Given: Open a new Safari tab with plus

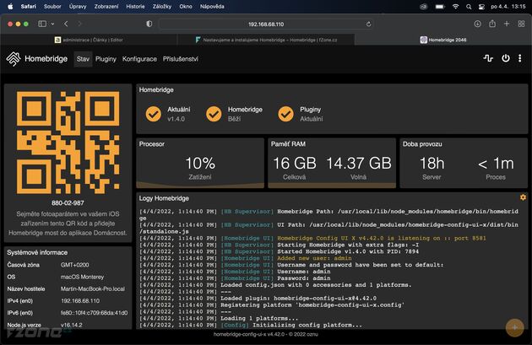Looking at the screenshot, I should pos(508,24).
